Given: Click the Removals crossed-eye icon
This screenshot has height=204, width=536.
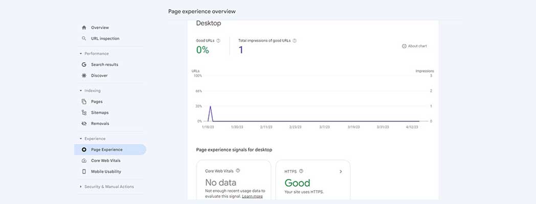Looking at the screenshot, I should [84, 123].
